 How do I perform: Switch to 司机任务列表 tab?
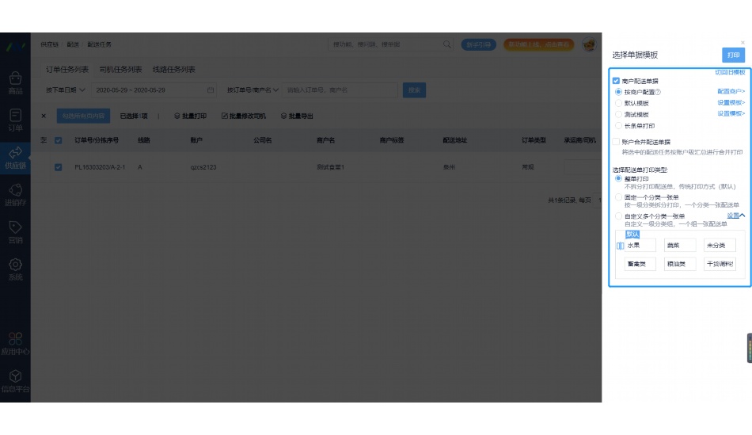point(120,70)
